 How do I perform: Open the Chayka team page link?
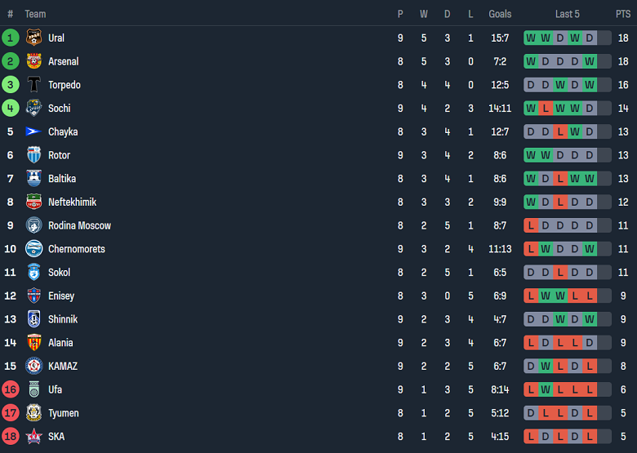pos(63,132)
